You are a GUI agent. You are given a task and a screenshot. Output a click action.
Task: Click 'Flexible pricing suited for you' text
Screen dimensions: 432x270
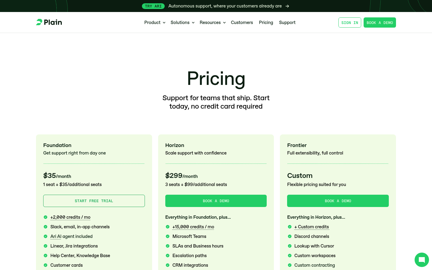[316, 184]
